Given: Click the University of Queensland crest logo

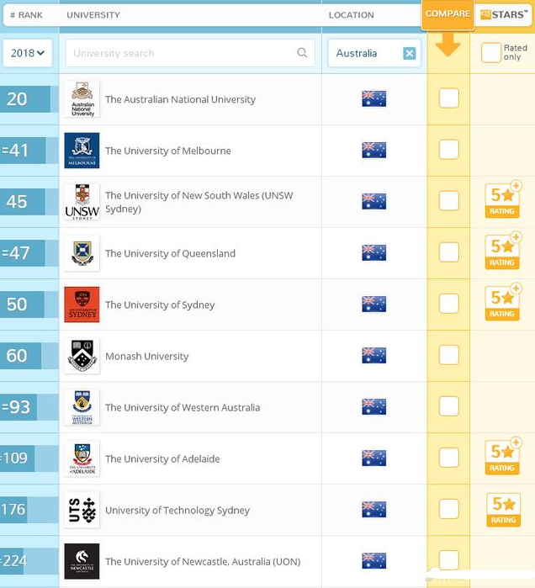Looking at the screenshot, I should tap(82, 253).
